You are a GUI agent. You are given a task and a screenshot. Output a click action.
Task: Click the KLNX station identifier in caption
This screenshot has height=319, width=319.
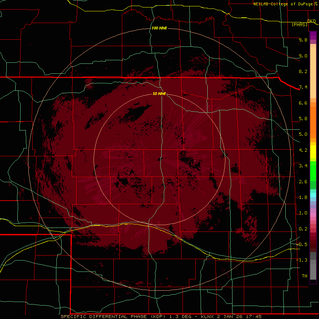[207, 317]
